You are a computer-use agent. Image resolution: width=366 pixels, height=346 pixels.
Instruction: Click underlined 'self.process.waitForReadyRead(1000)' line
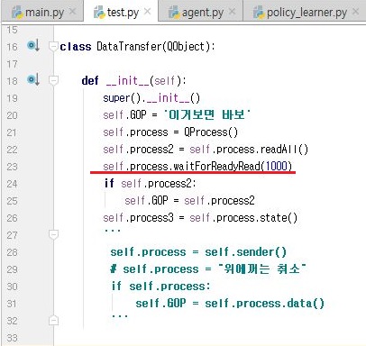click(x=197, y=167)
